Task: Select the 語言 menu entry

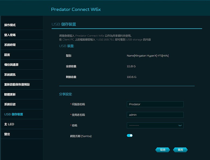Action: point(22,55)
